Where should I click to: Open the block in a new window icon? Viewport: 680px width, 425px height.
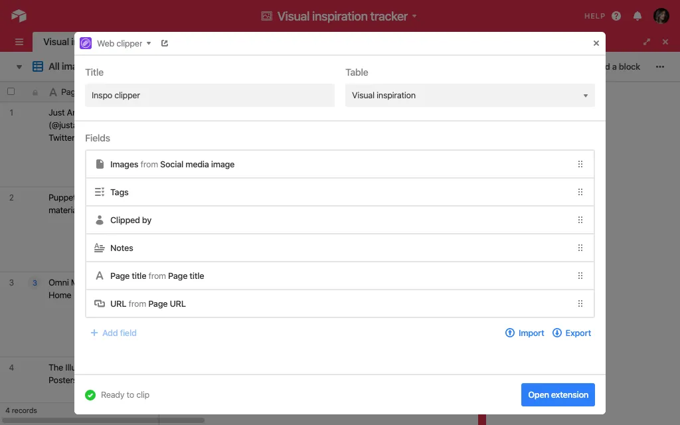pyautogui.click(x=165, y=43)
